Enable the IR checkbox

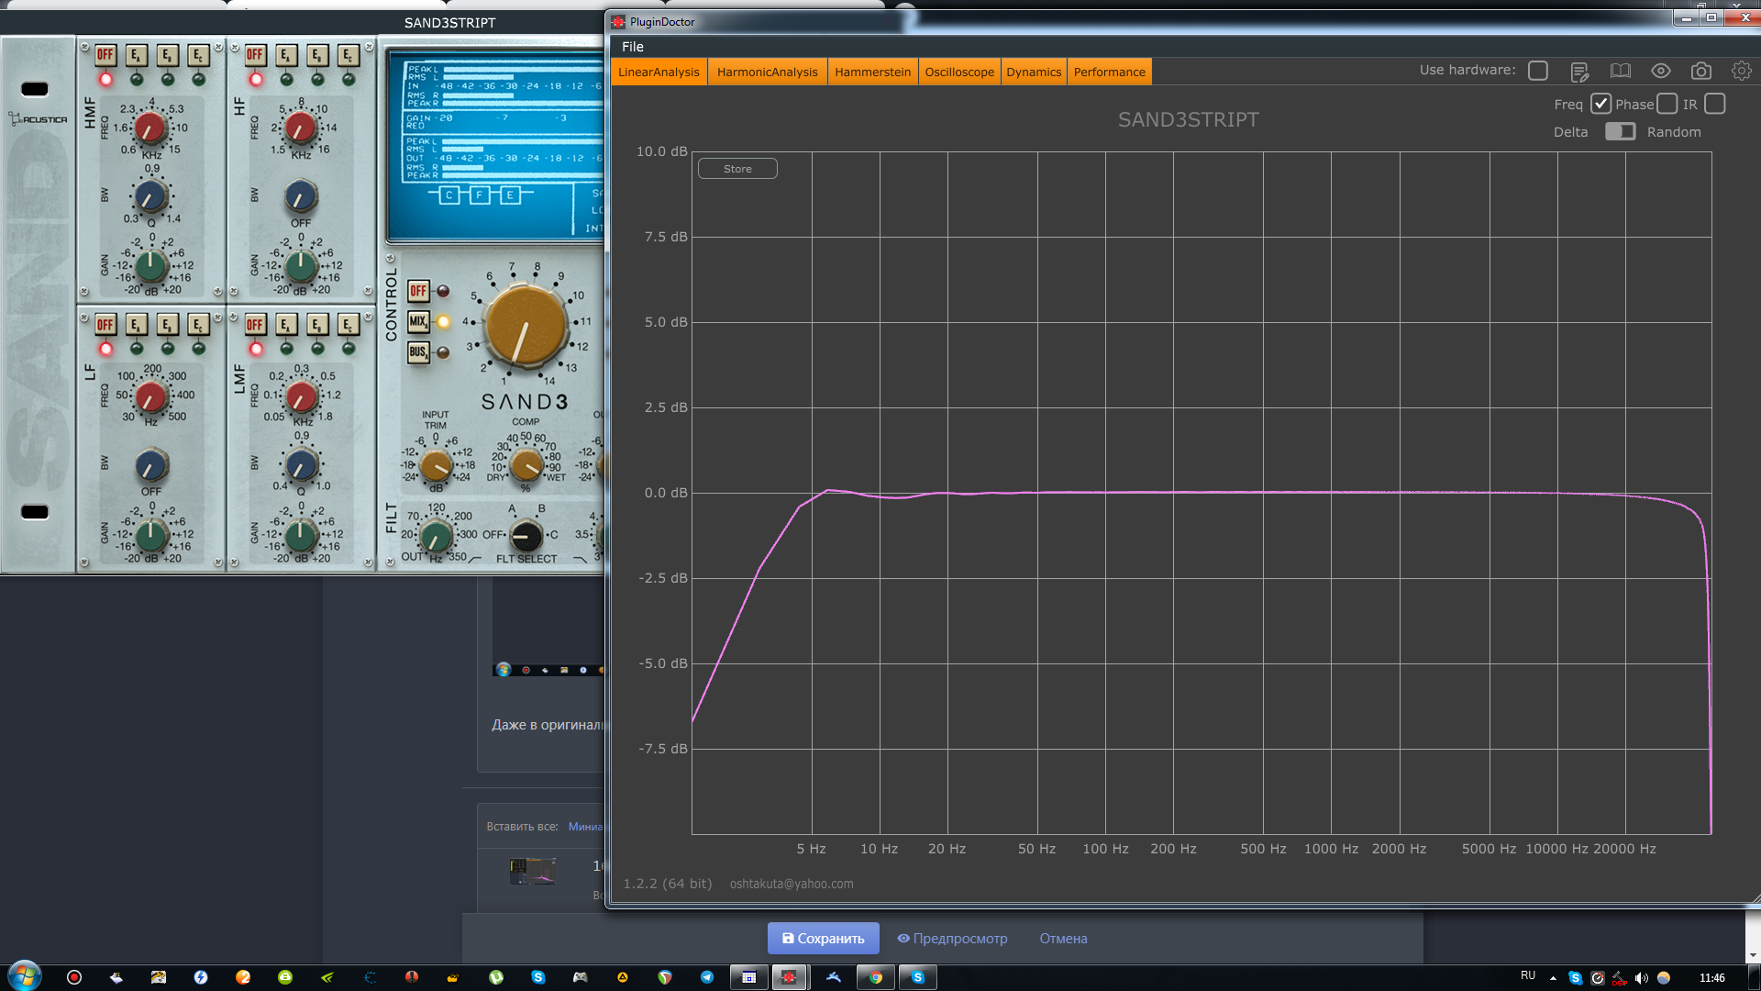click(1715, 104)
